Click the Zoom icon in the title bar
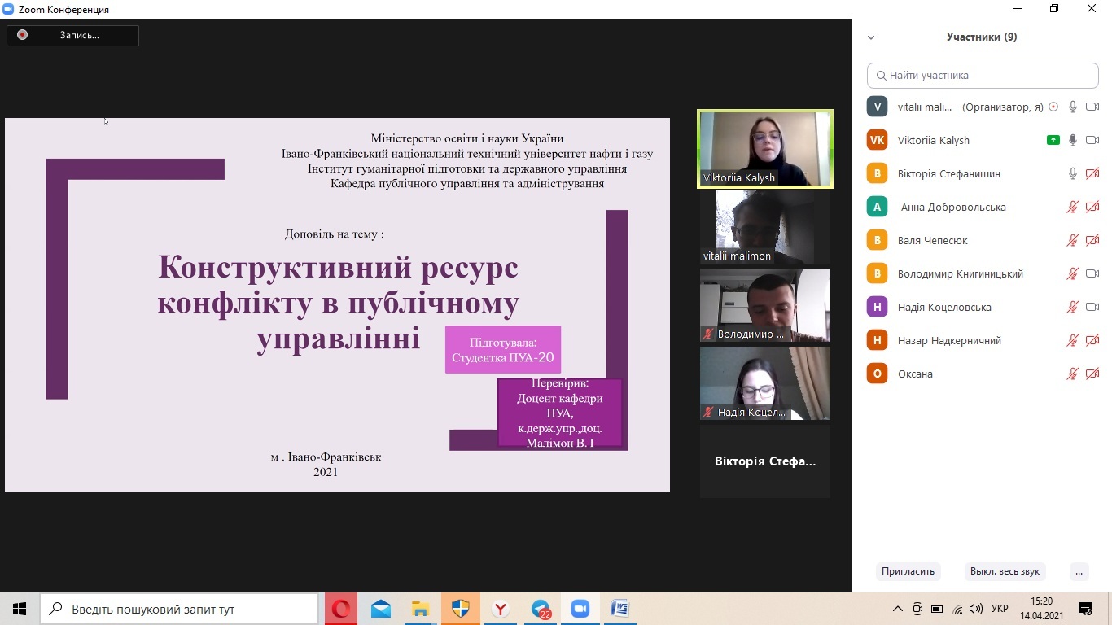Viewport: 1112px width, 625px height. click(8, 9)
